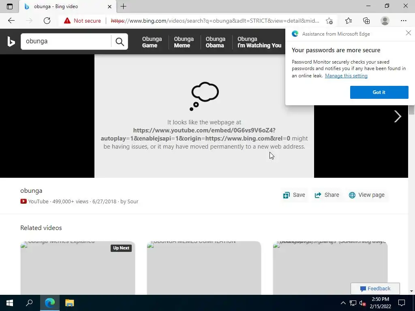Dismiss the Edge assistance popup
415x311 pixels.
point(409,33)
